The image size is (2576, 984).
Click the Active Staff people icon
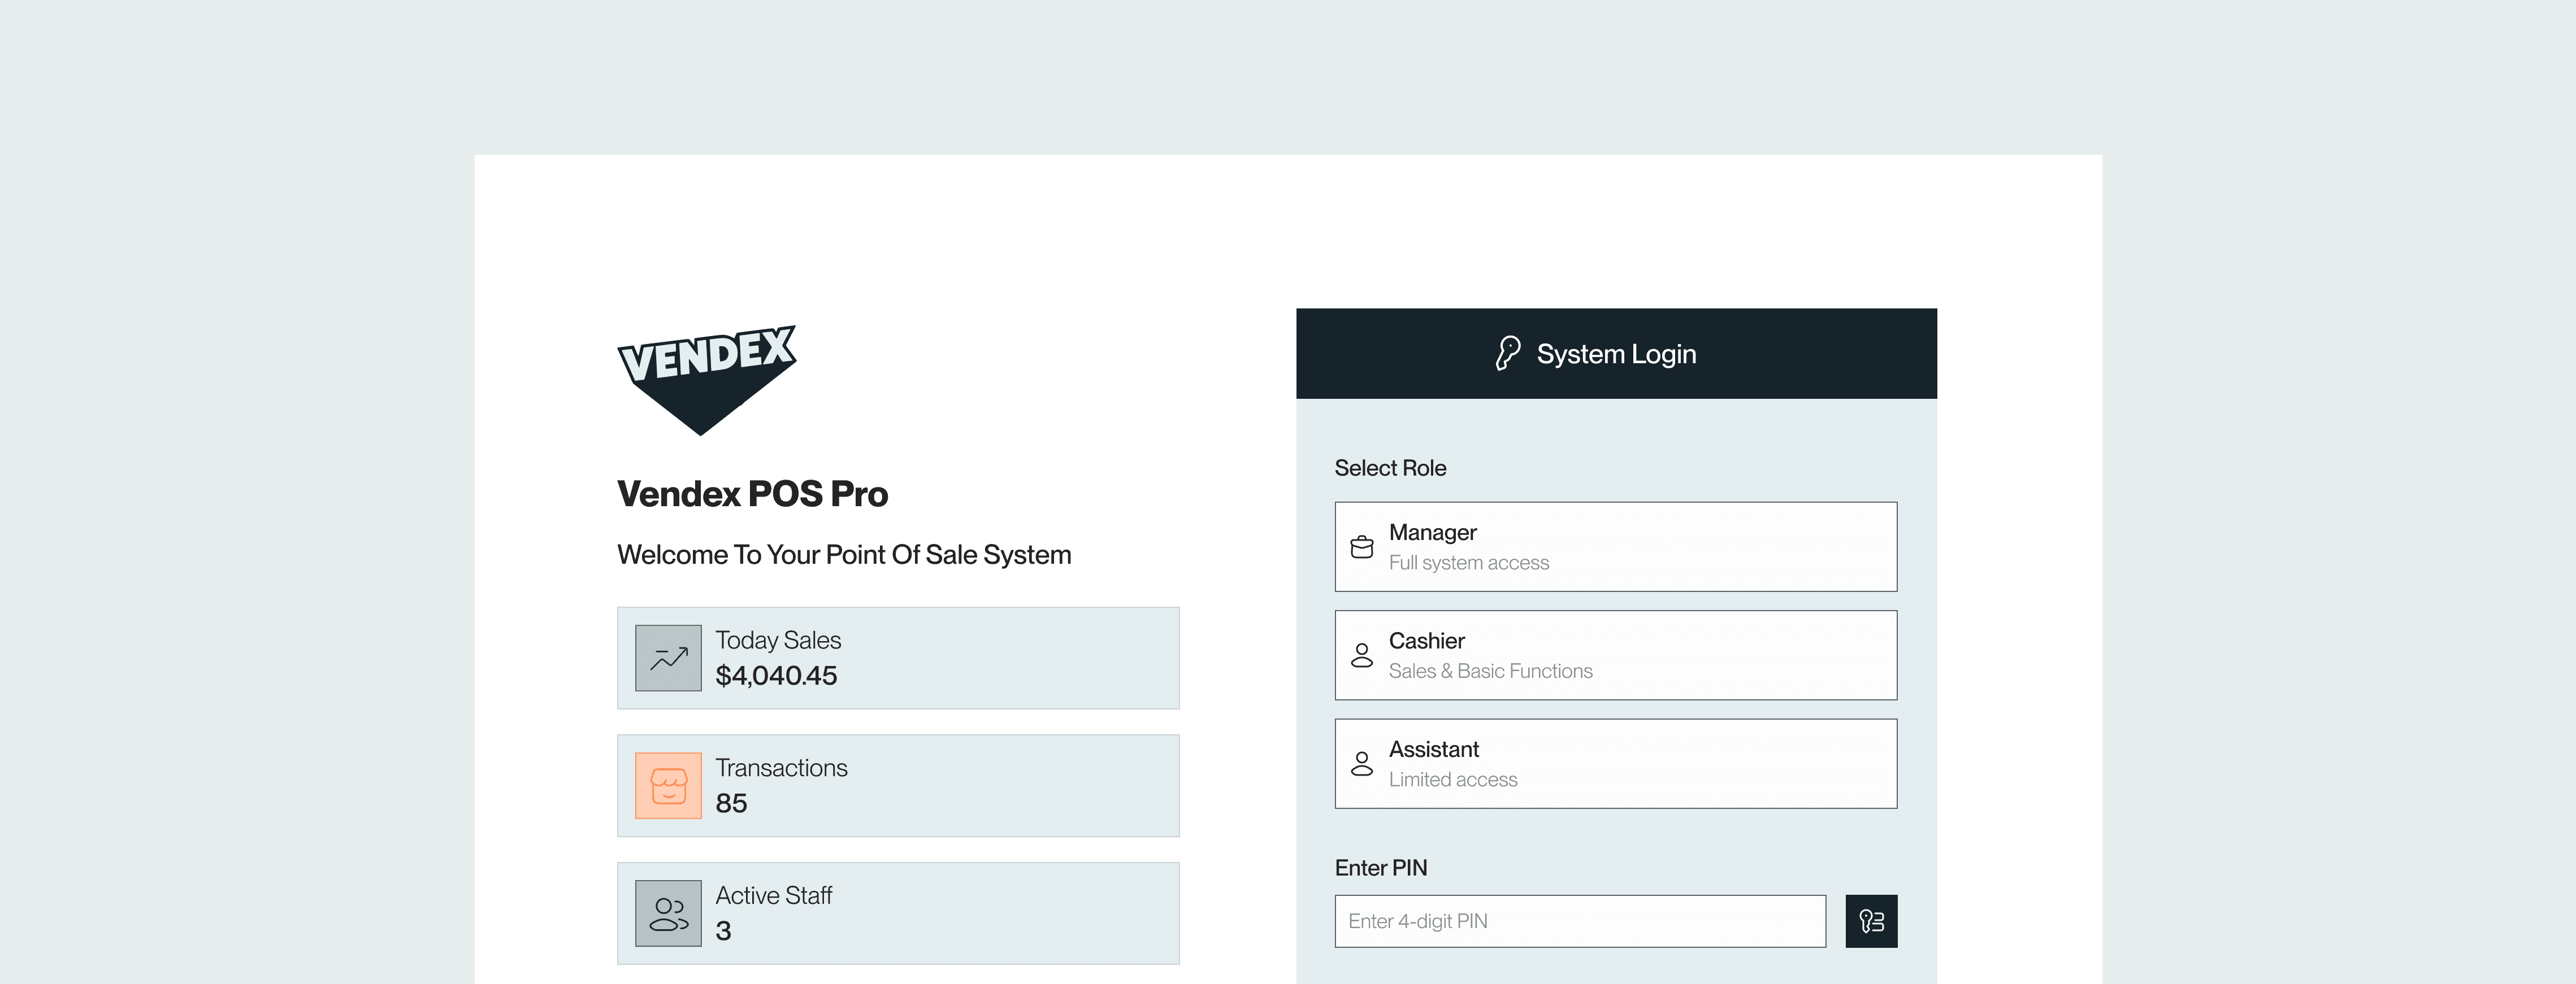coord(668,913)
